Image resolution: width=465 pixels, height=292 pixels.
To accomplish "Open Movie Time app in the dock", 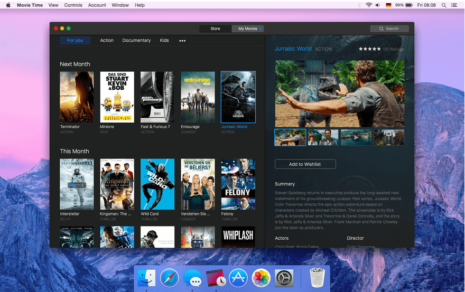I will pyautogui.click(x=215, y=278).
